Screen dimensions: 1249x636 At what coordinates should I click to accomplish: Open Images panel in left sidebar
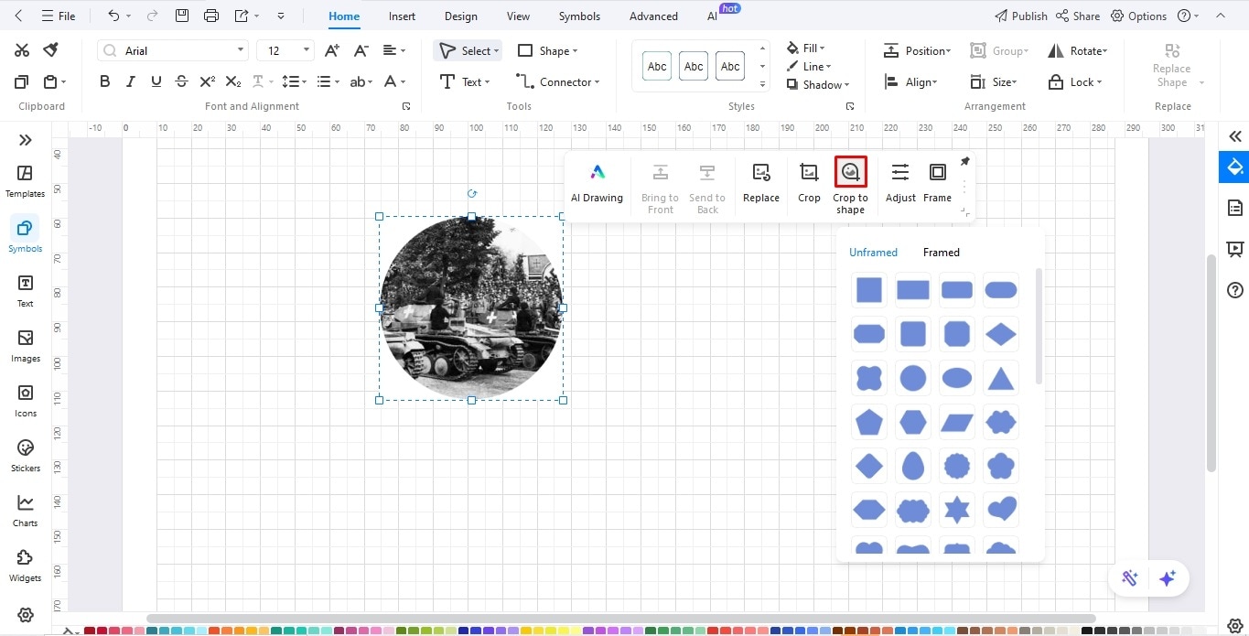click(x=26, y=346)
